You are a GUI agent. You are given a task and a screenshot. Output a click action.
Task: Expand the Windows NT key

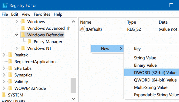(17, 48)
